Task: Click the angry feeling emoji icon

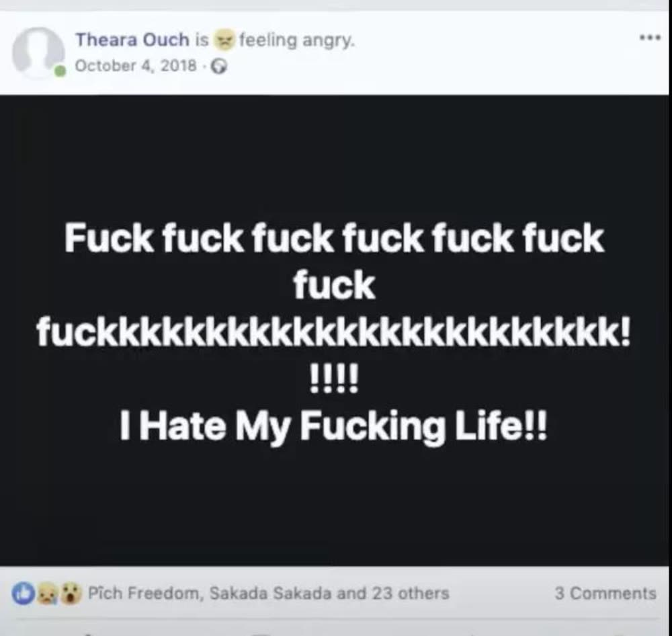Action: 224,40
